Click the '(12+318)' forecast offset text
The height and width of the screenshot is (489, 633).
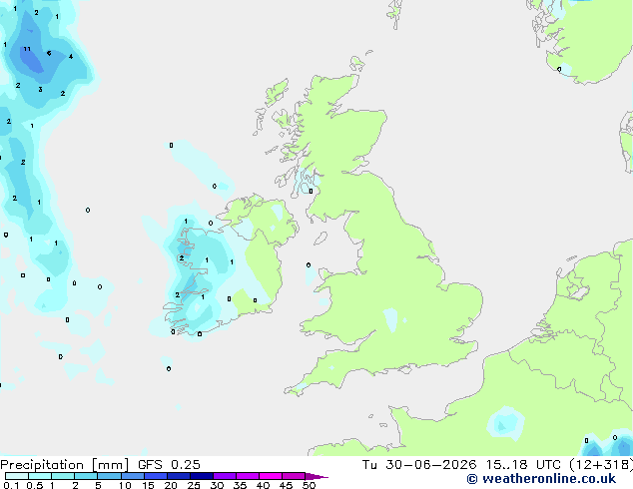pos(601,465)
